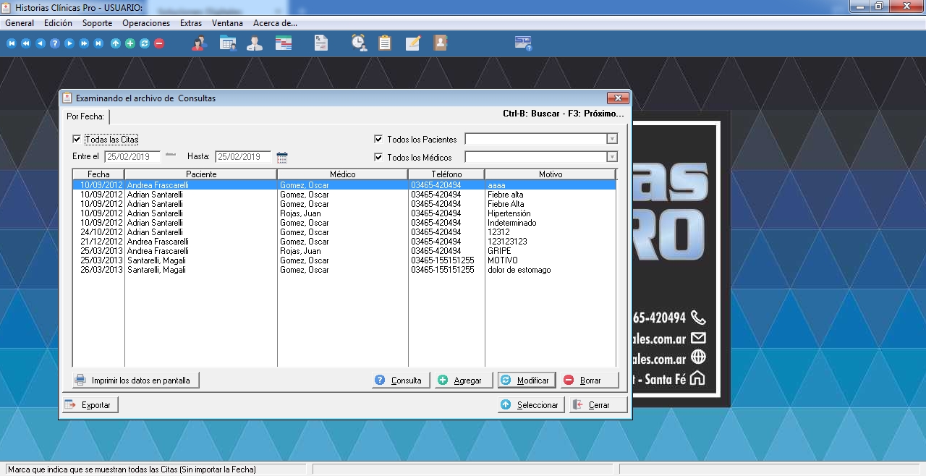Viewport: 926px width, 476px height.
Task: Toggle the Todos los Médicos checkbox
Action: 378,157
